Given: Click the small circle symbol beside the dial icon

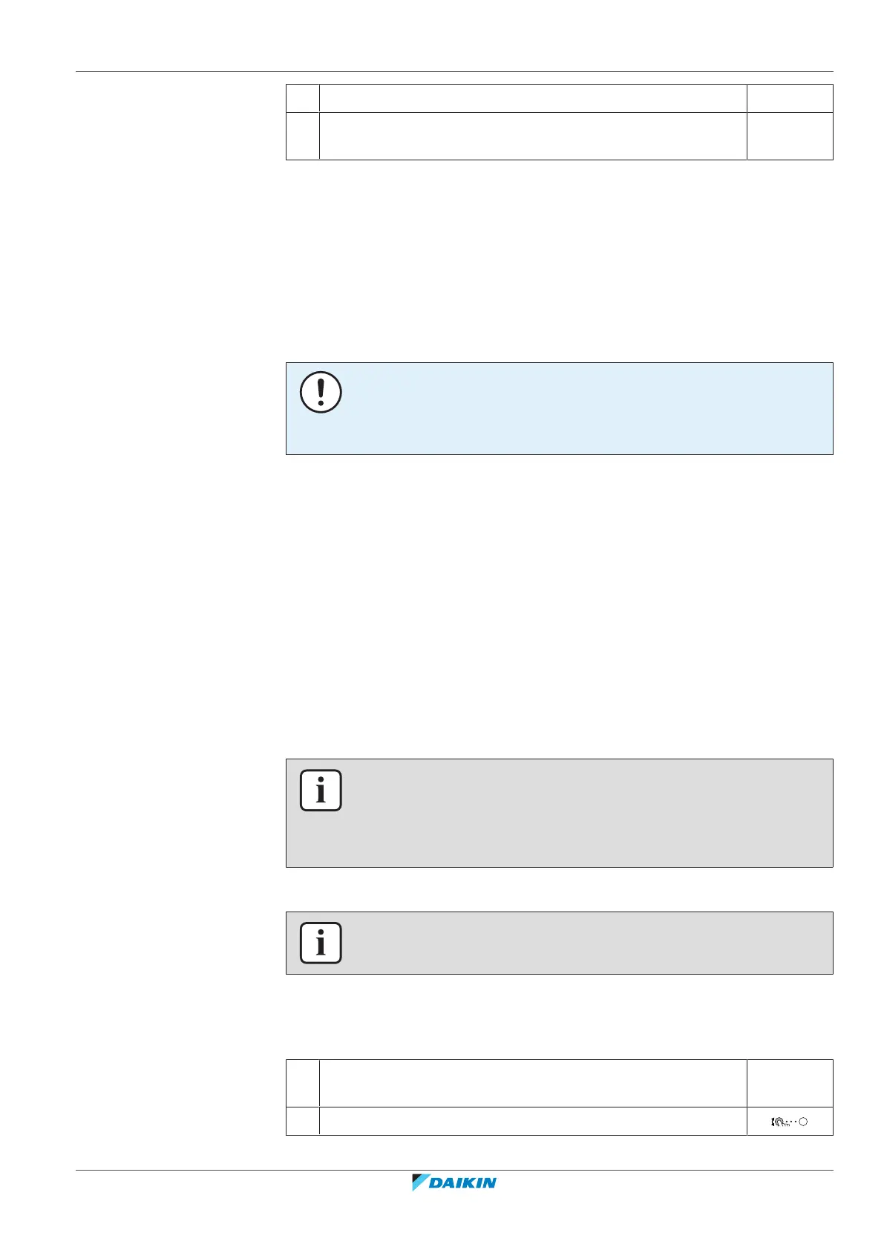Looking at the screenshot, I should click(x=802, y=1122).
